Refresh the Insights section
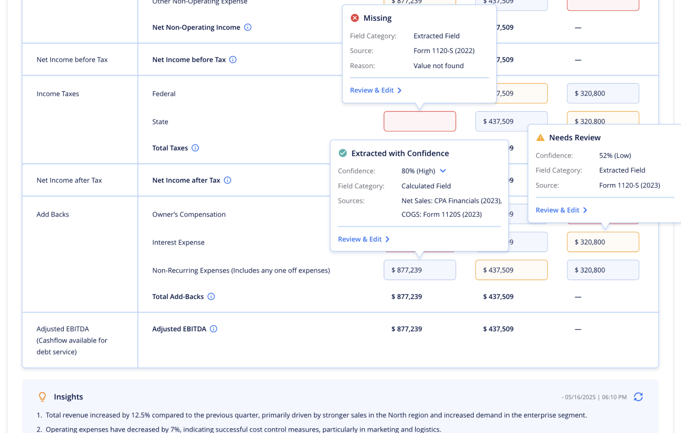Viewport: 681px width, 433px height. tap(638, 397)
